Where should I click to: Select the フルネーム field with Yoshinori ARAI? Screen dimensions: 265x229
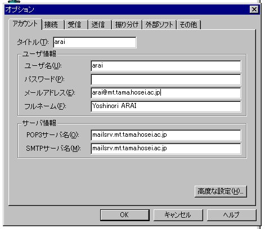pos(166,106)
